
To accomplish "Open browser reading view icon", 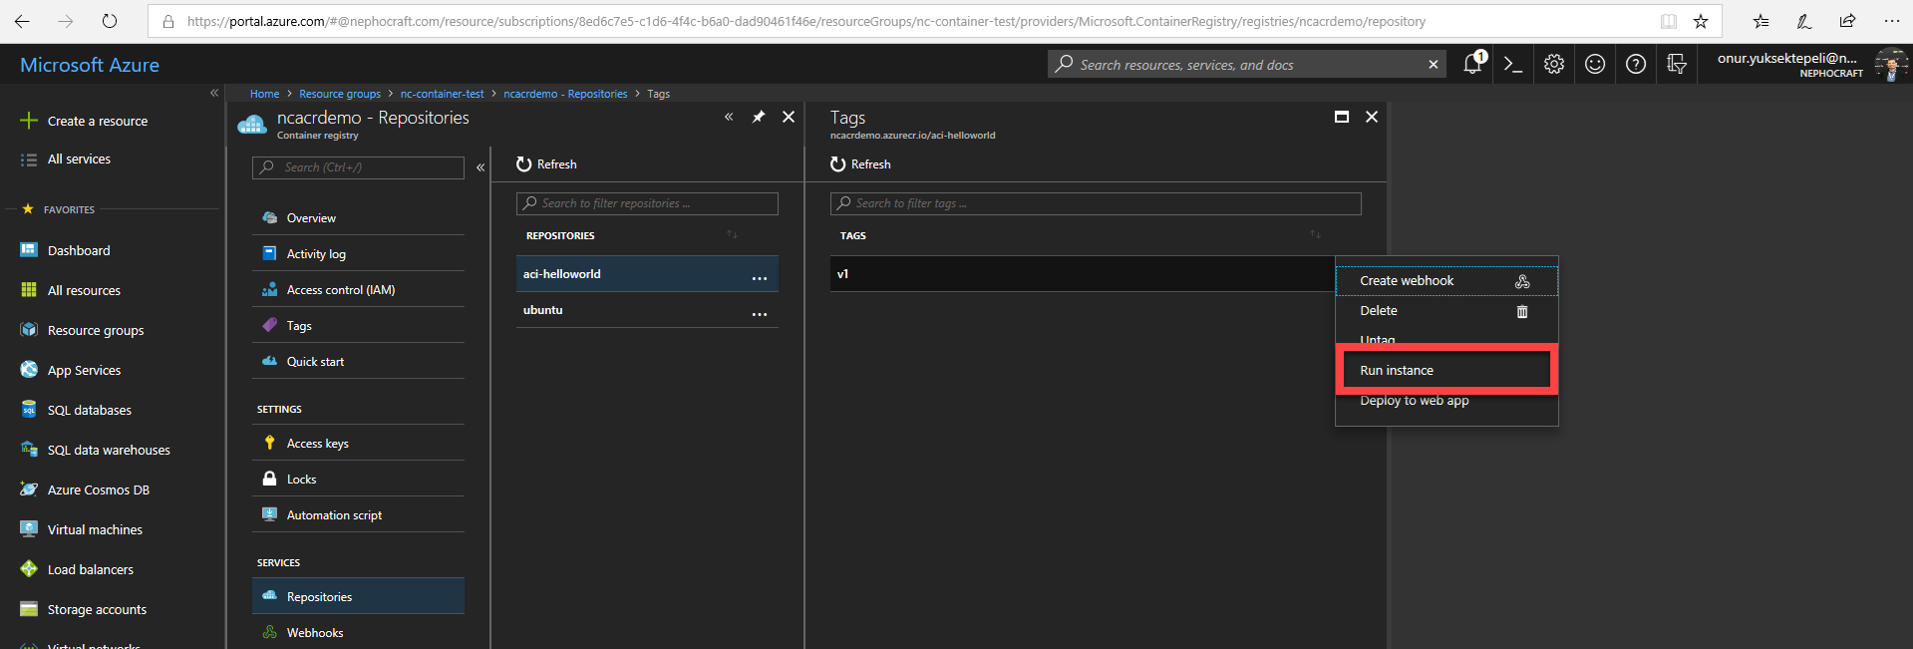I will click(x=1669, y=21).
